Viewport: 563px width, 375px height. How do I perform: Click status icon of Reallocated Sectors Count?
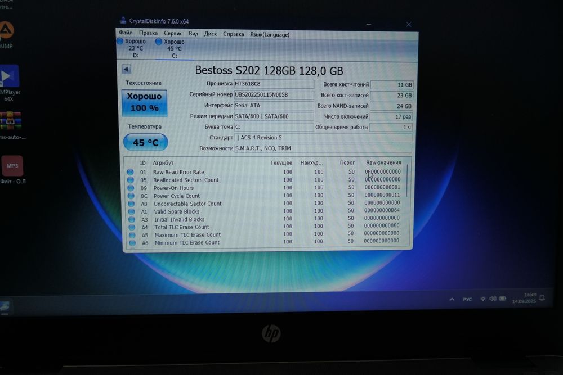coord(131,180)
